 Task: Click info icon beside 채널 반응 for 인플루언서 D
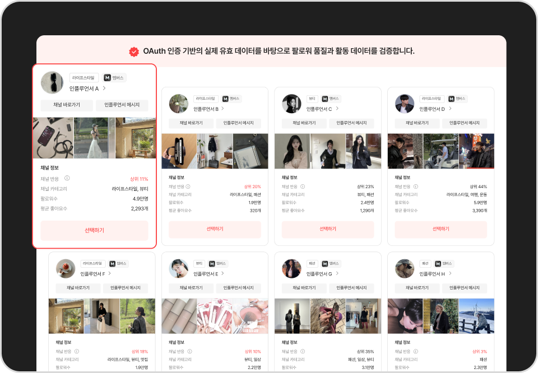coord(415,186)
